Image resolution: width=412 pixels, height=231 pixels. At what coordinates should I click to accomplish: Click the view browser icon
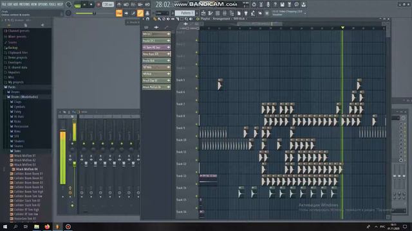[x=232, y=13]
